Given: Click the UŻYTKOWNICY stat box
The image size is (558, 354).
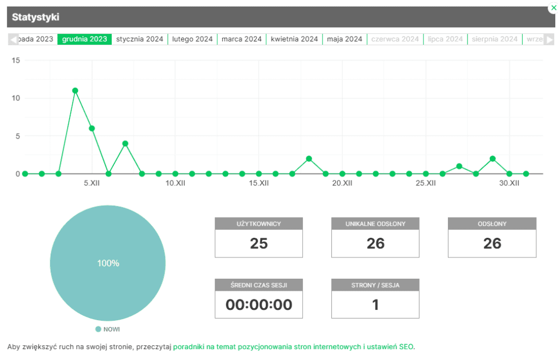Looking at the screenshot, I should coord(259,238).
